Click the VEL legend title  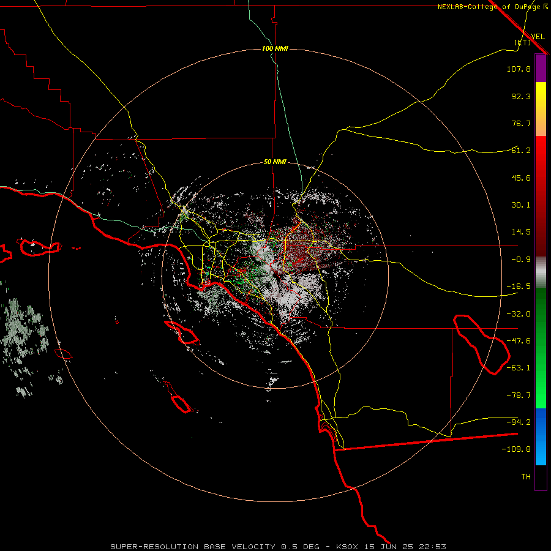[538, 37]
